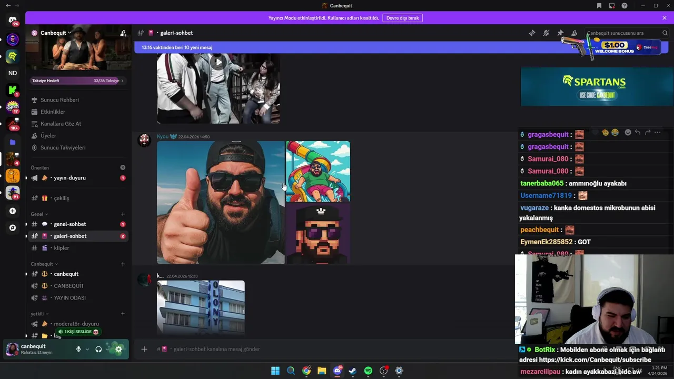Collapse the yetkili category
The image size is (674, 379).
(x=39, y=314)
